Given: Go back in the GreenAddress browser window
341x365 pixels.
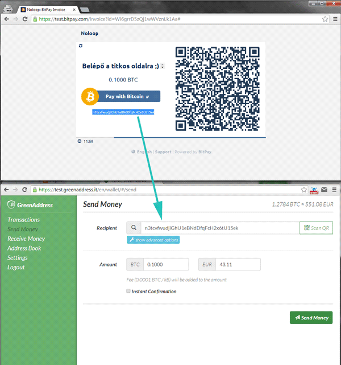Looking at the screenshot, I should (6, 190).
